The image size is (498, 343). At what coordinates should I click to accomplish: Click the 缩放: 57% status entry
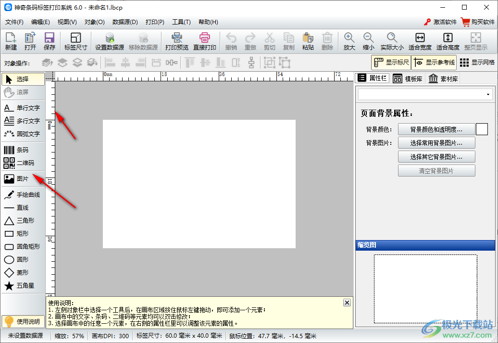[69, 336]
